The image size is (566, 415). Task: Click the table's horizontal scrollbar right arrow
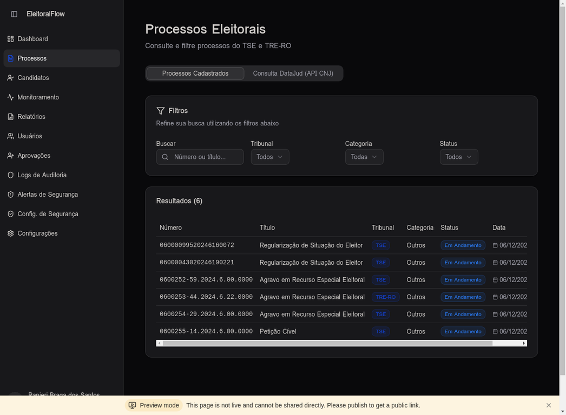(x=524, y=343)
